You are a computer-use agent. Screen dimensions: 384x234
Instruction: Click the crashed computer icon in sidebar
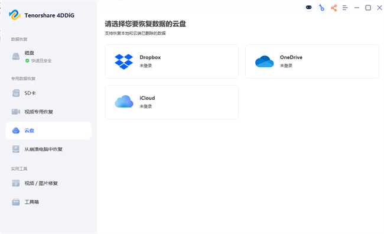[x=16, y=149]
